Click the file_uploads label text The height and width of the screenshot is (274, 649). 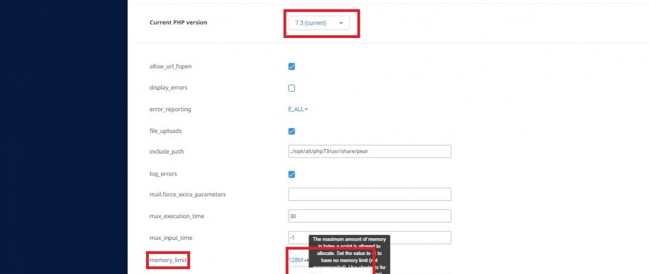(166, 131)
